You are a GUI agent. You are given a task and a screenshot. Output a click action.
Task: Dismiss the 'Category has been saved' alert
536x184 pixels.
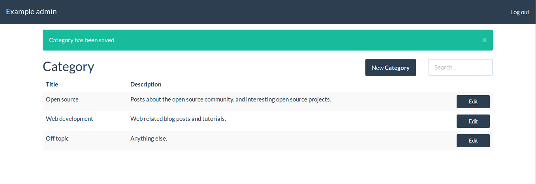[484, 40]
